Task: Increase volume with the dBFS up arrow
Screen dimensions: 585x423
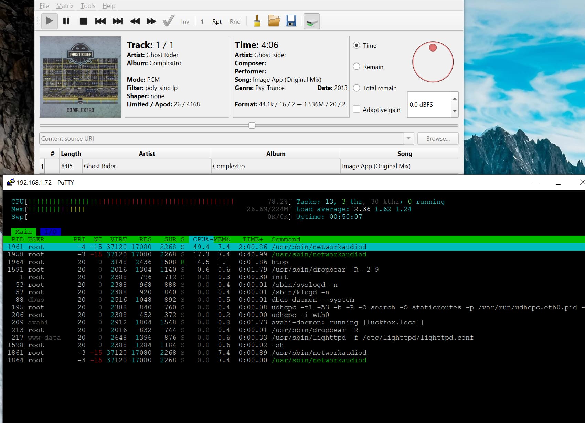Action: (455, 99)
